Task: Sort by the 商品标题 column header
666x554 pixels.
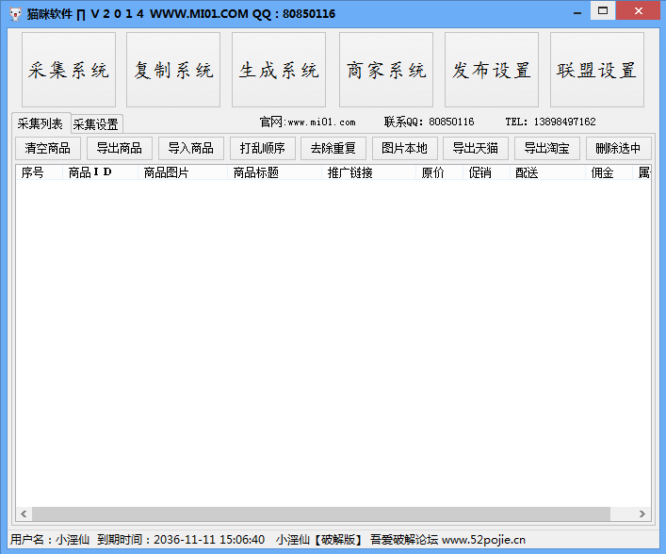Action: click(x=256, y=172)
